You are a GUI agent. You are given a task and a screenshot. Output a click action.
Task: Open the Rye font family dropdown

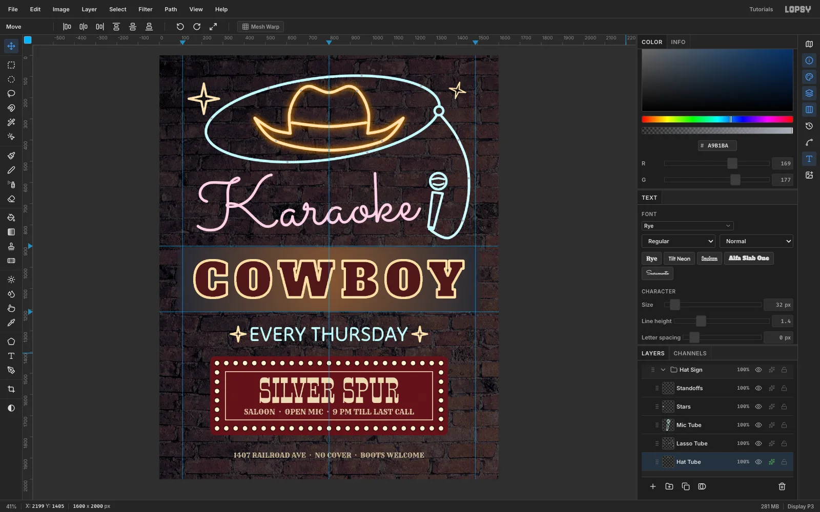click(x=687, y=226)
